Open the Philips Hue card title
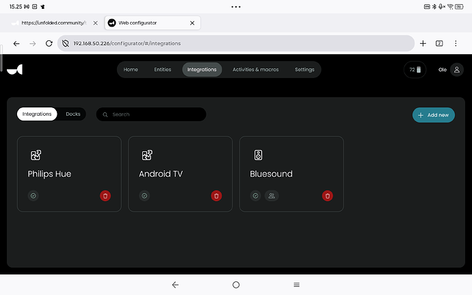The width and height of the screenshot is (472, 295). click(49, 174)
